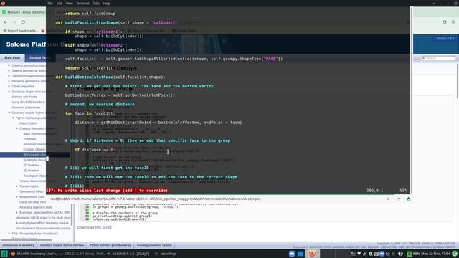Reload the browser page
This screenshot has width=459, height=258.
[x=23, y=22]
